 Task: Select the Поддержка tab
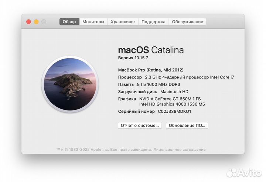[x=154, y=22]
